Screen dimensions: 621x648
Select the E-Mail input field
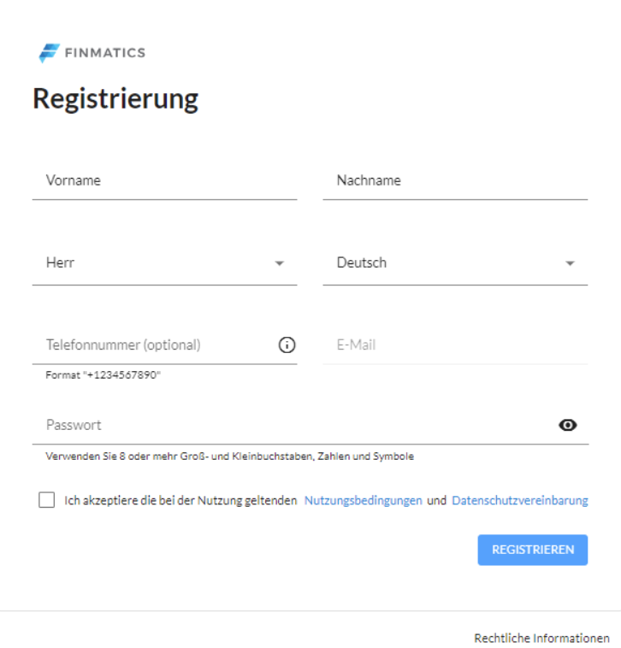(x=455, y=345)
